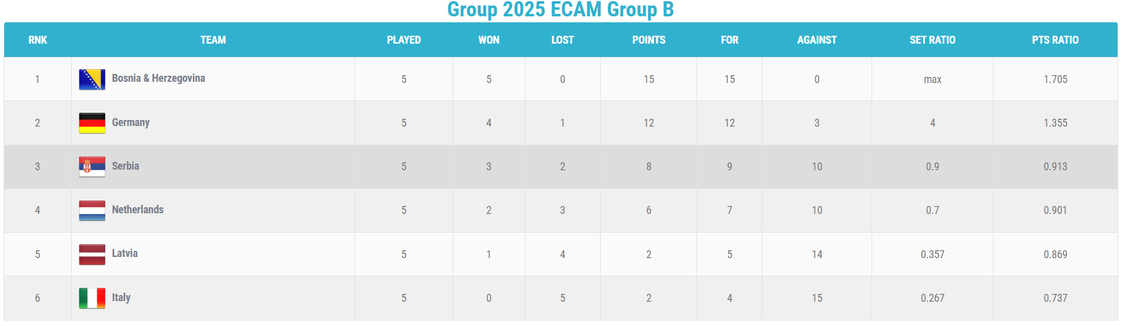Click the Germany flag icon

pos(92,123)
